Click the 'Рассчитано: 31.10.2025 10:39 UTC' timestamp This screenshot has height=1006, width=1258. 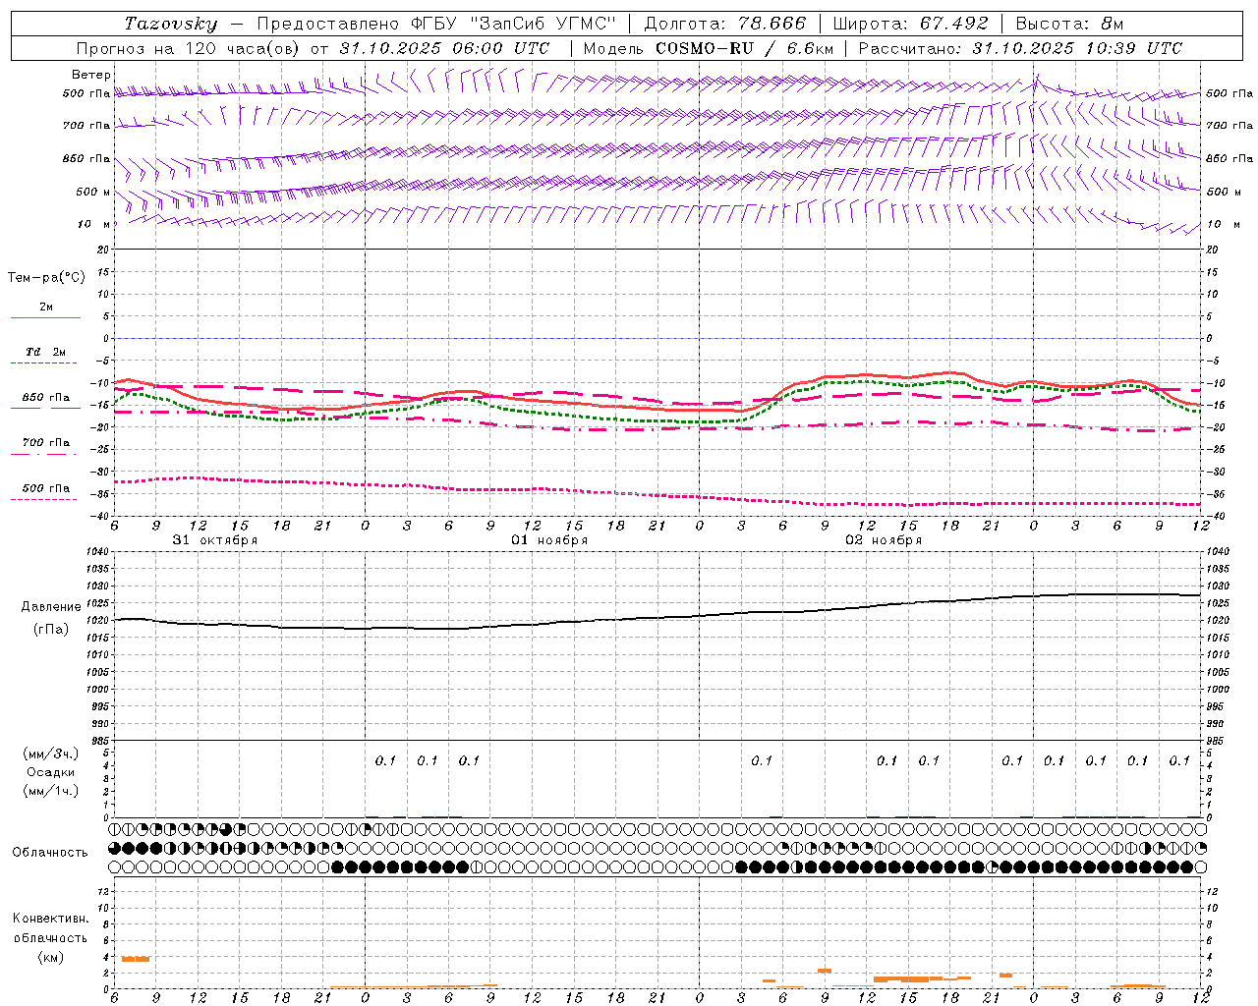tap(1020, 48)
